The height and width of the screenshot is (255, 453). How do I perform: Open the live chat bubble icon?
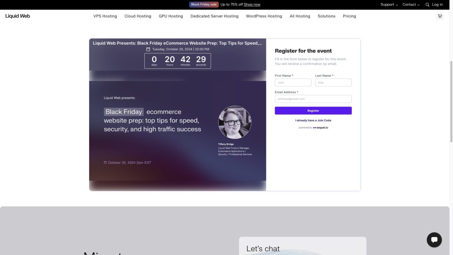tap(434, 240)
